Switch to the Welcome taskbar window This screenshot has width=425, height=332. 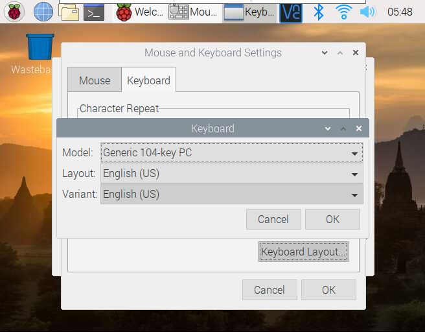tap(139, 12)
